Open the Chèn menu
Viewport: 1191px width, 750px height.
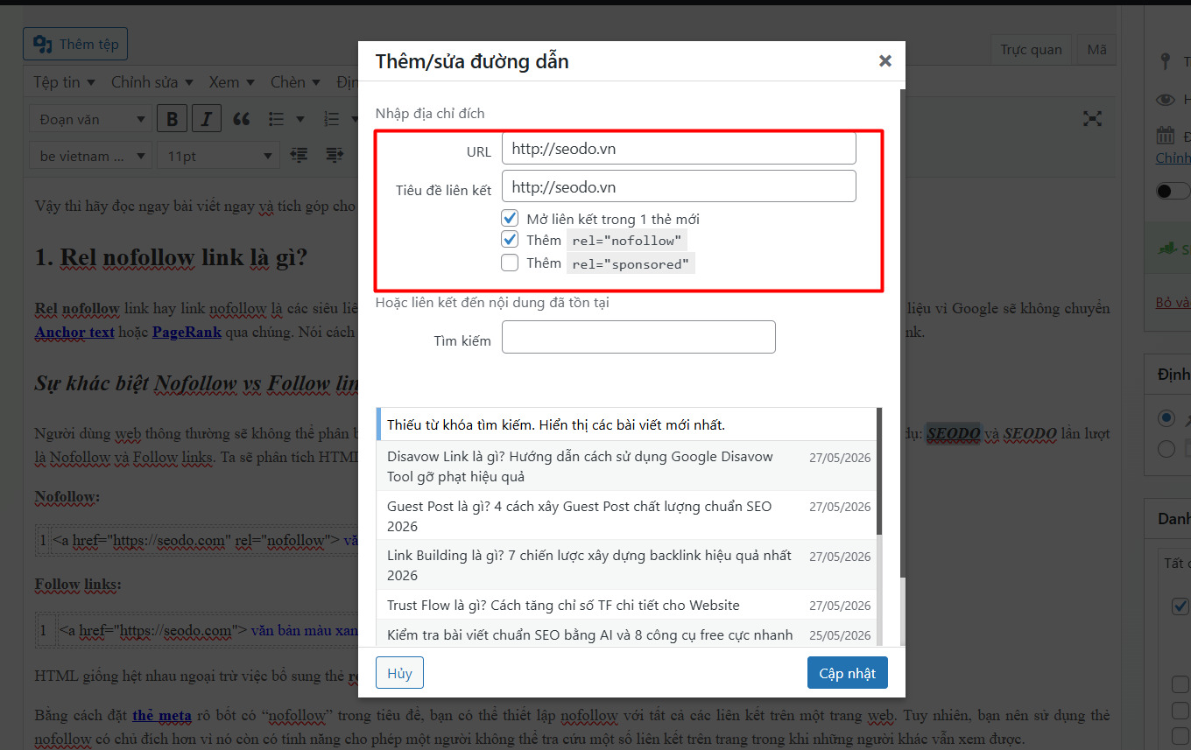tap(295, 82)
